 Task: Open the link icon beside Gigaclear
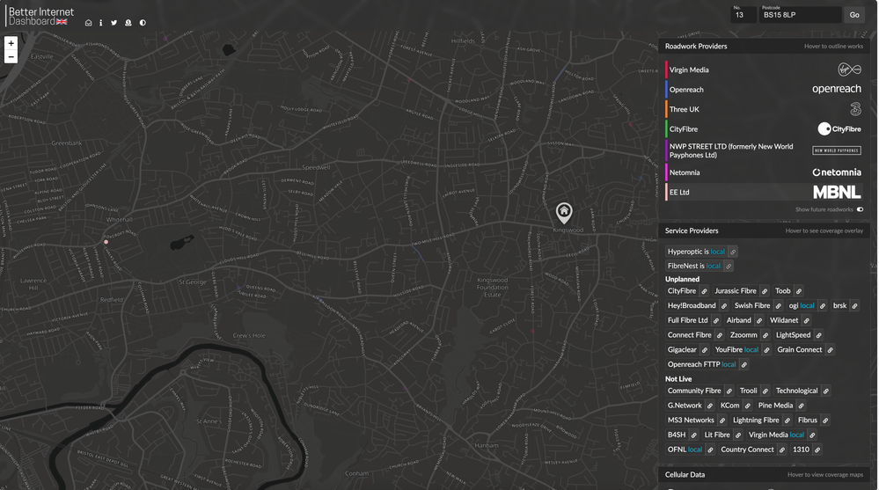[x=705, y=350]
